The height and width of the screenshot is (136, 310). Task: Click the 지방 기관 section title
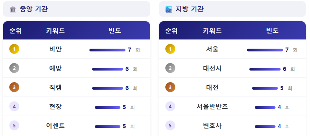pos(190,9)
